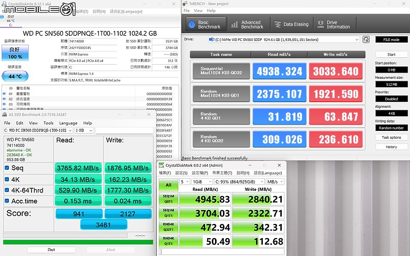This screenshot has width=410, height=256.
Task: Run RND4K Q1T1 test in CrystalDiskMark
Action: (168, 241)
